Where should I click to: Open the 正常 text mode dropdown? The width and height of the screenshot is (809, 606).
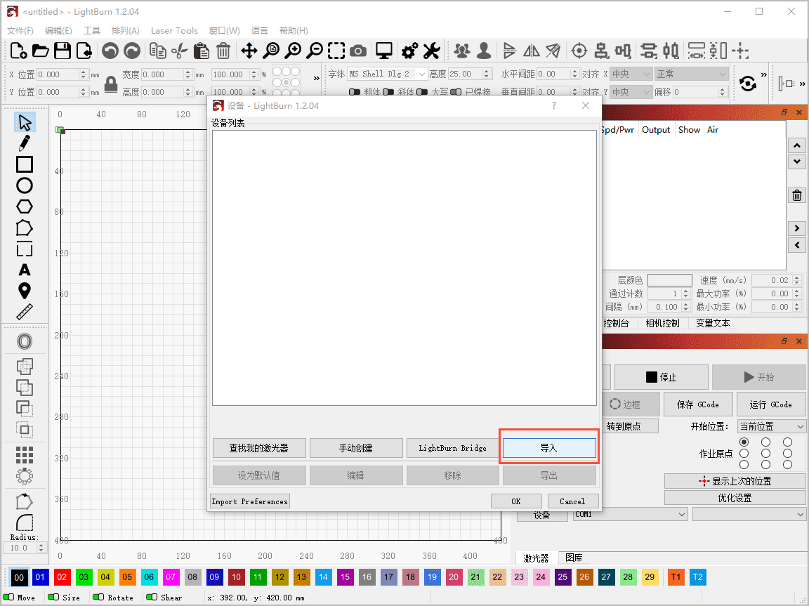click(x=691, y=74)
